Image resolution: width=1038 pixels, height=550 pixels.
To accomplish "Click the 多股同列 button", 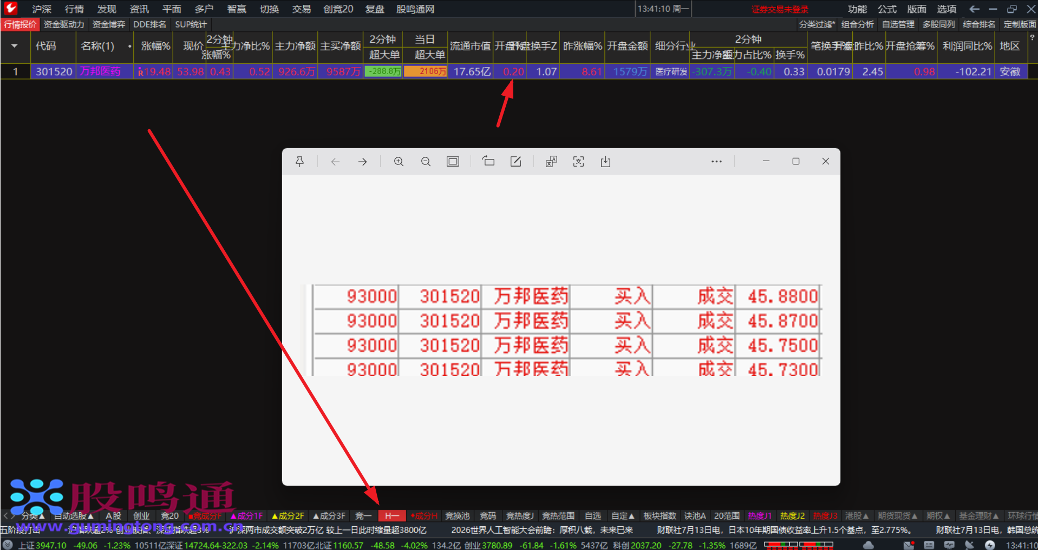I will click(x=939, y=24).
